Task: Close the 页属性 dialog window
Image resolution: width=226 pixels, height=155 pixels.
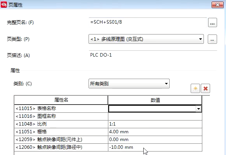Action: [x=217, y=5]
